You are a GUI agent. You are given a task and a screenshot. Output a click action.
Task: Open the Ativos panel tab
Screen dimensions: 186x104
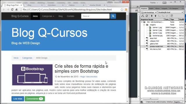158,8
